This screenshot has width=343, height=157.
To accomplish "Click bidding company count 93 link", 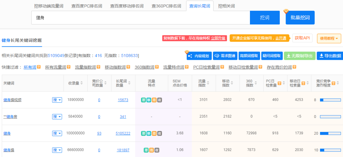I will (x=99, y=133).
